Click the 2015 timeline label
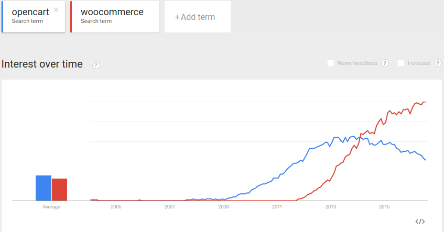Viewport: 444px width, 232px height. click(384, 207)
